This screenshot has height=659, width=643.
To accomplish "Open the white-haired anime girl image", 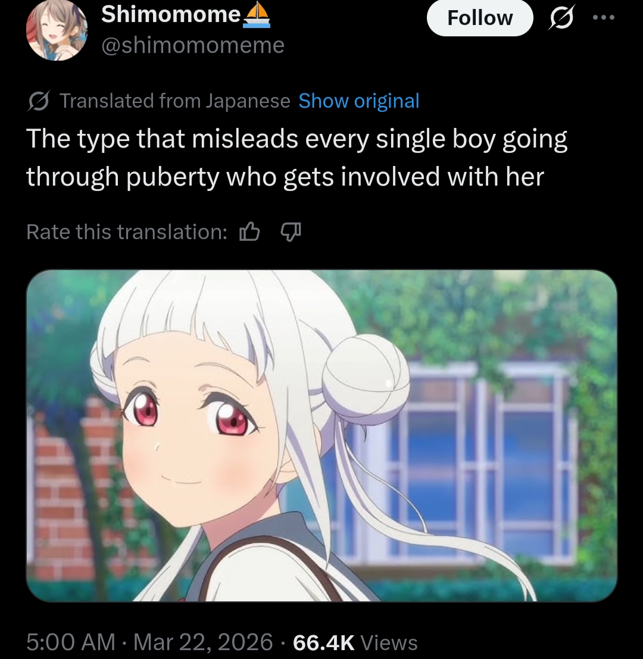I will (321, 435).
